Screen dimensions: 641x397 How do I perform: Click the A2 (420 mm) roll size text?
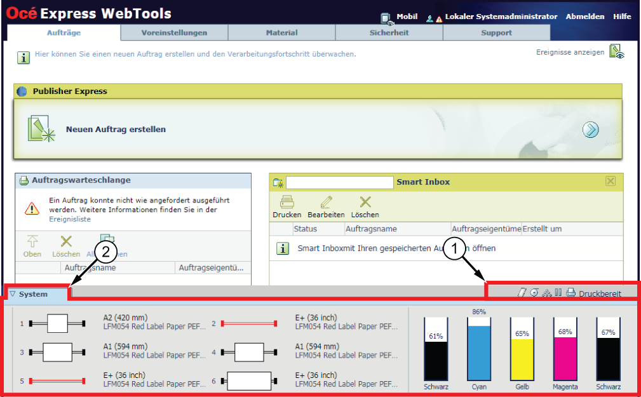point(126,318)
